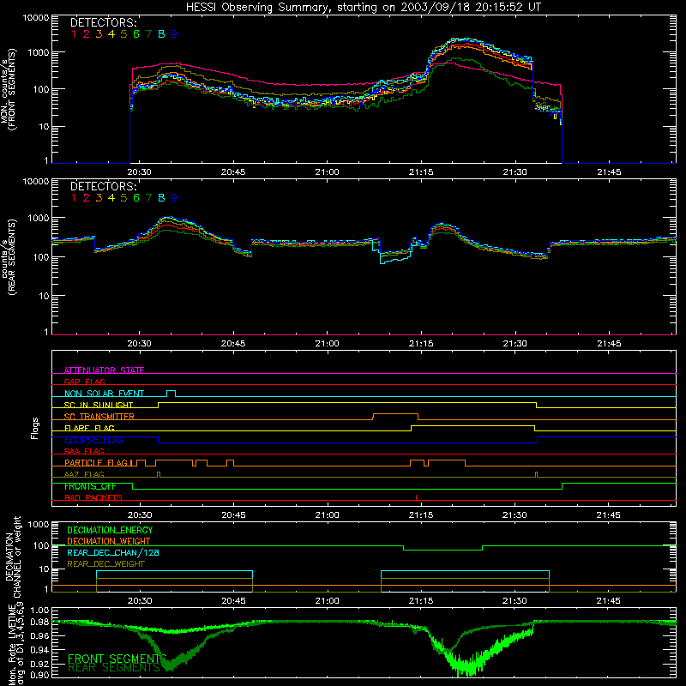Click the olive flag label below PARTICLE_FLAG
This screenshot has height=686, width=686.
[x=84, y=474]
